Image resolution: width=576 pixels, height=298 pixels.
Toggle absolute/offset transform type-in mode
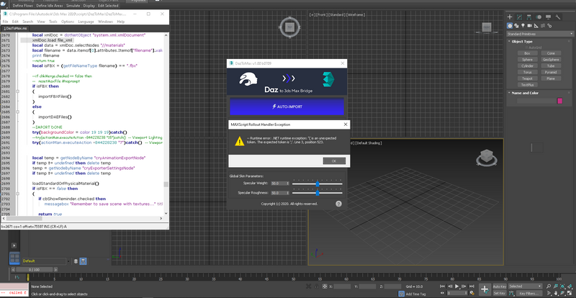(323, 286)
